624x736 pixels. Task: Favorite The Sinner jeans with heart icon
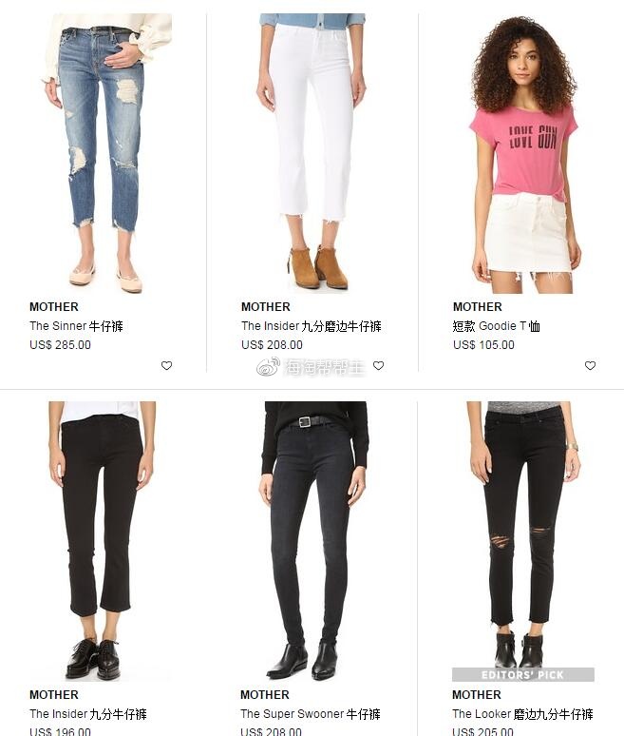(x=166, y=366)
